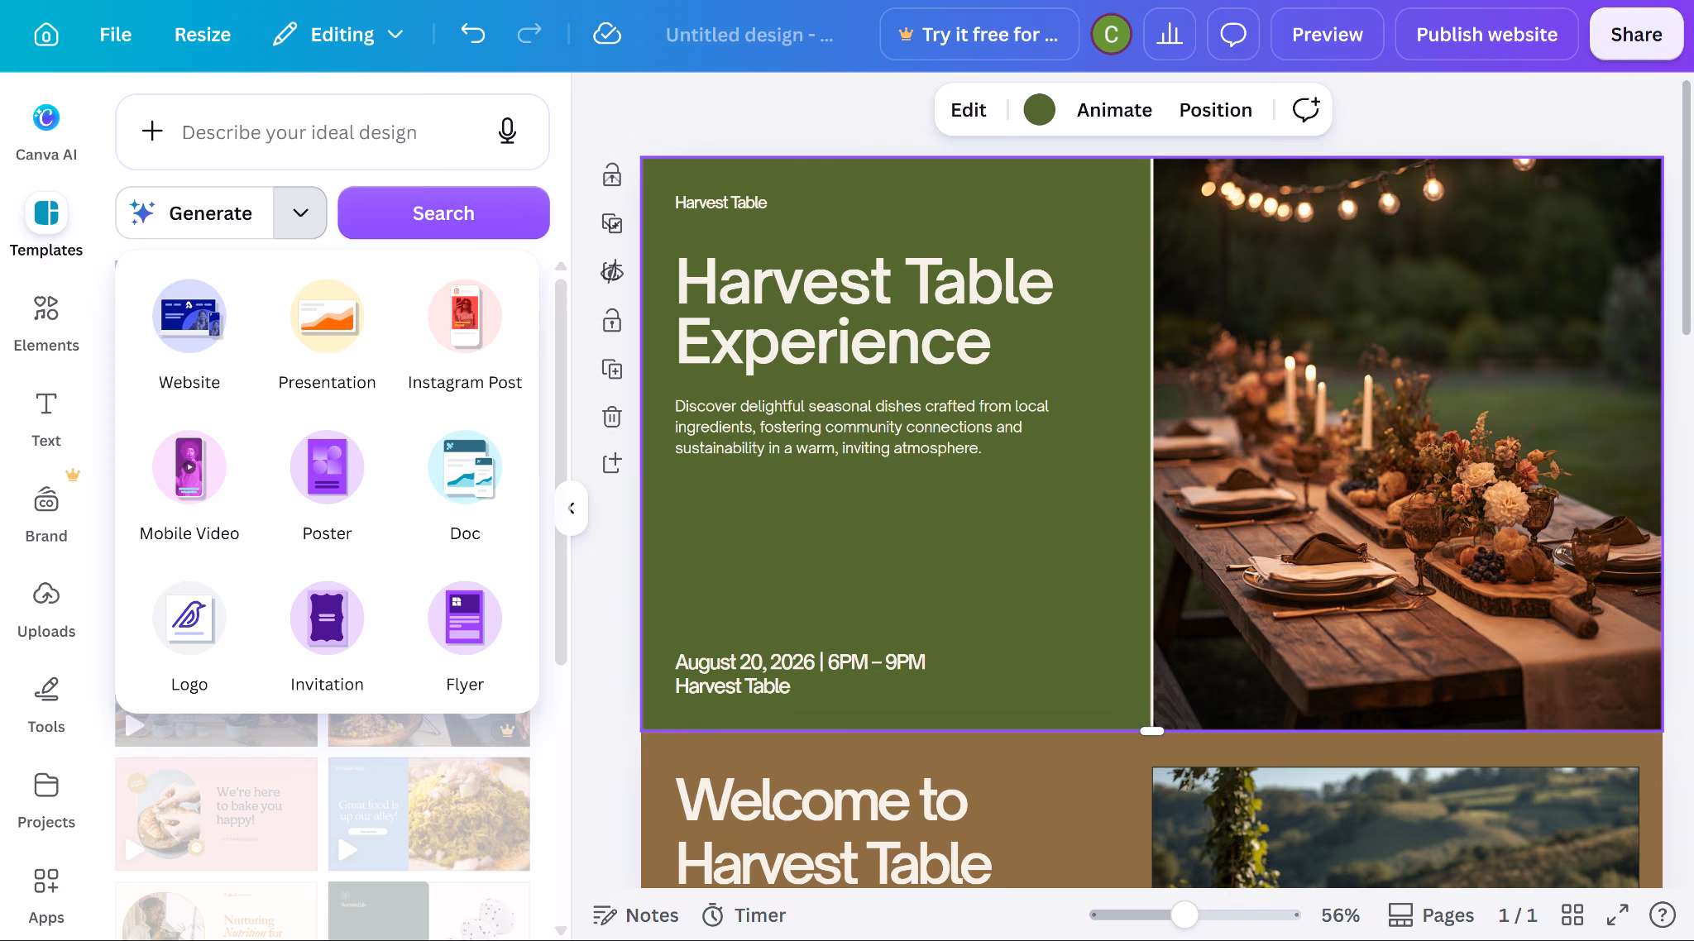The width and height of the screenshot is (1694, 941).
Task: Click the Share button
Action: pyautogui.click(x=1636, y=34)
